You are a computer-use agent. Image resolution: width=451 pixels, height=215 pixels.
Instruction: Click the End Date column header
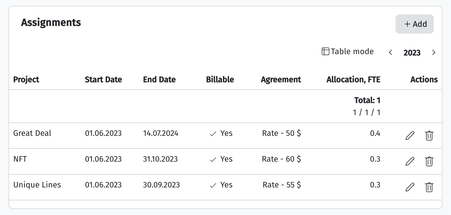pos(159,79)
